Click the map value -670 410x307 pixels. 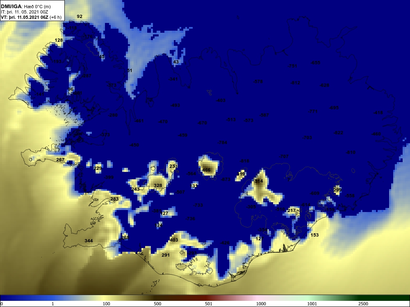coord(202,123)
